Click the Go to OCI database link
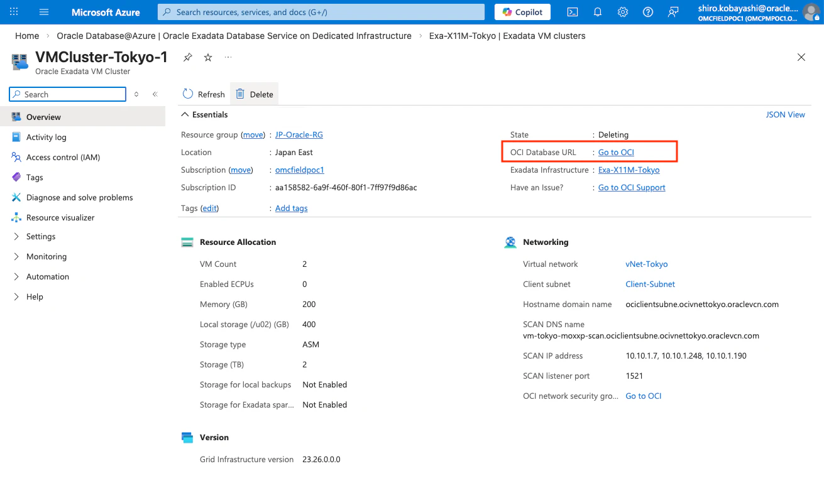Image resolution: width=824 pixels, height=498 pixels. pyautogui.click(x=616, y=153)
